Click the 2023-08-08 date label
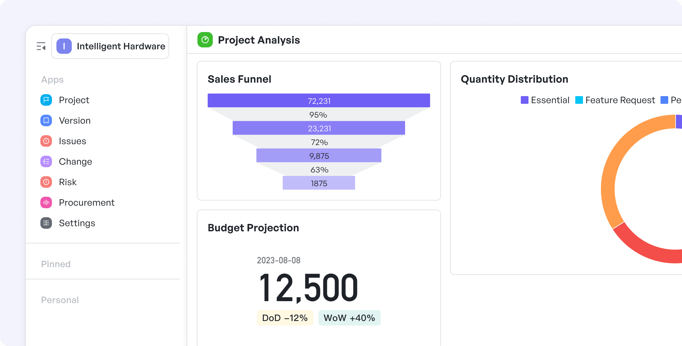682x346 pixels. [279, 260]
